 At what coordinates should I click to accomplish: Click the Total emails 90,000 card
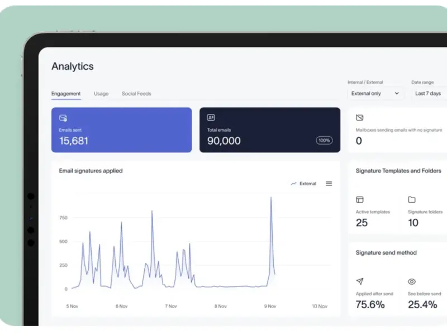click(x=269, y=130)
